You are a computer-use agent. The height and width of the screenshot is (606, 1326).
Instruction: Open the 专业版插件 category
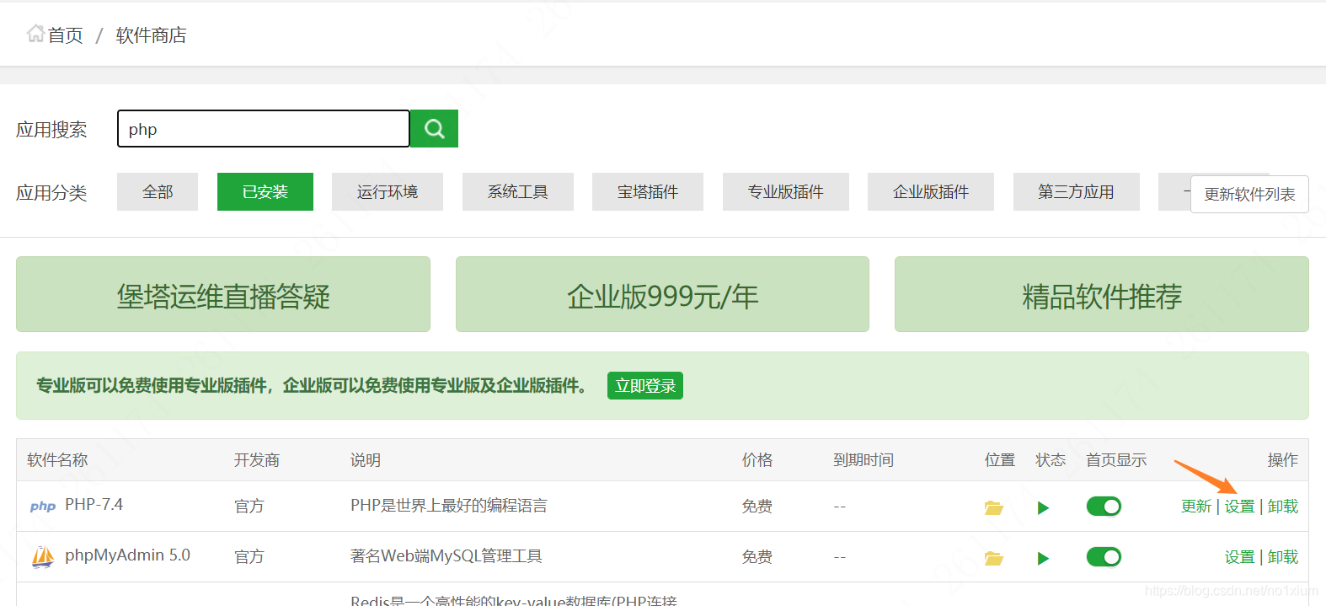786,192
